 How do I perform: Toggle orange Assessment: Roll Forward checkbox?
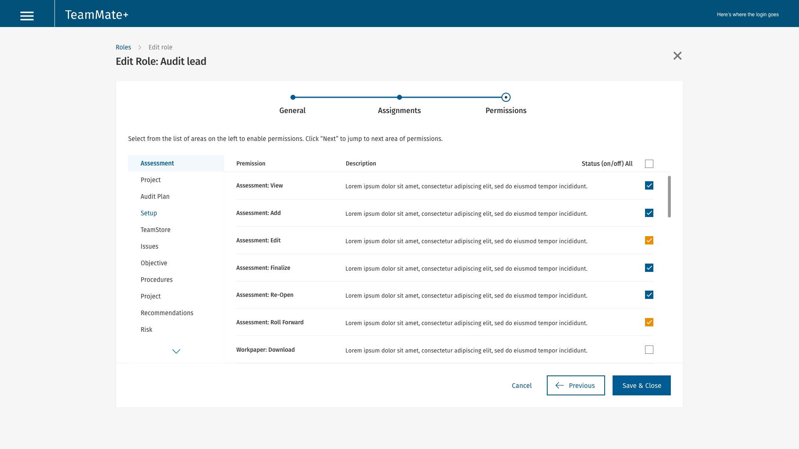[x=649, y=322]
